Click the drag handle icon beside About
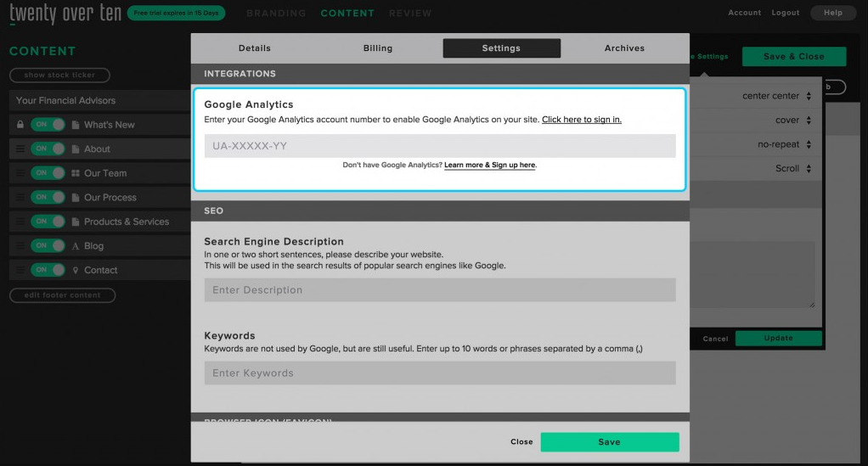The image size is (868, 466). click(20, 149)
